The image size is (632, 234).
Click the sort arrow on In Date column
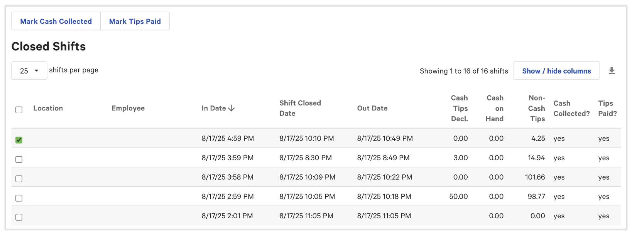point(232,108)
